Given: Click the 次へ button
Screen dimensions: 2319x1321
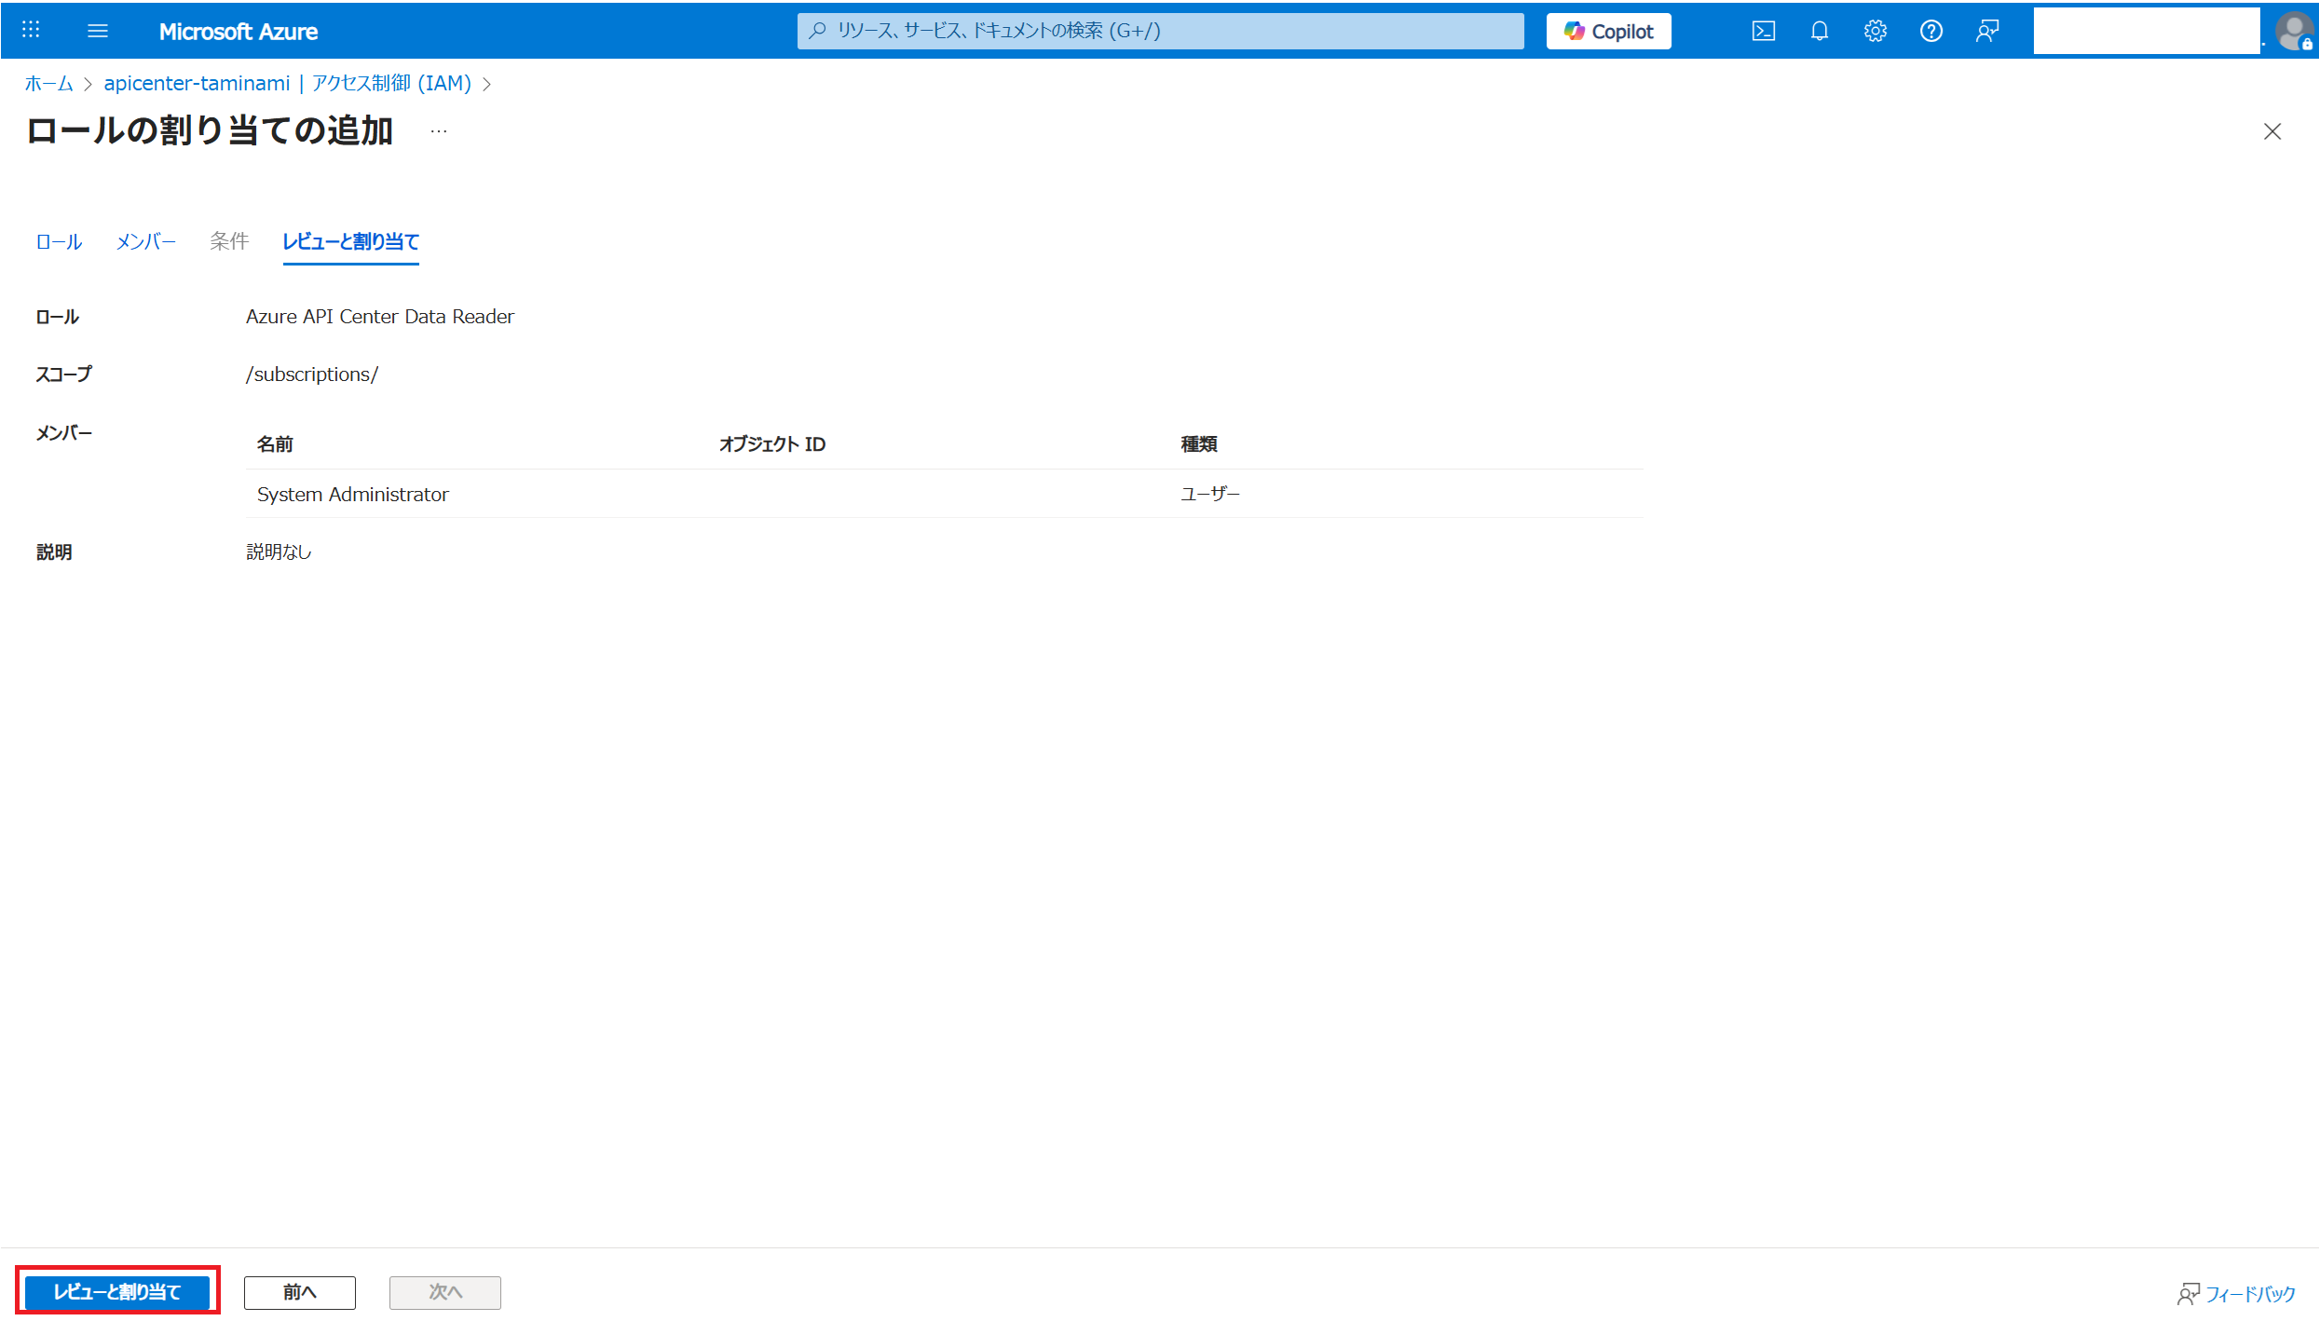Looking at the screenshot, I should tap(444, 1292).
